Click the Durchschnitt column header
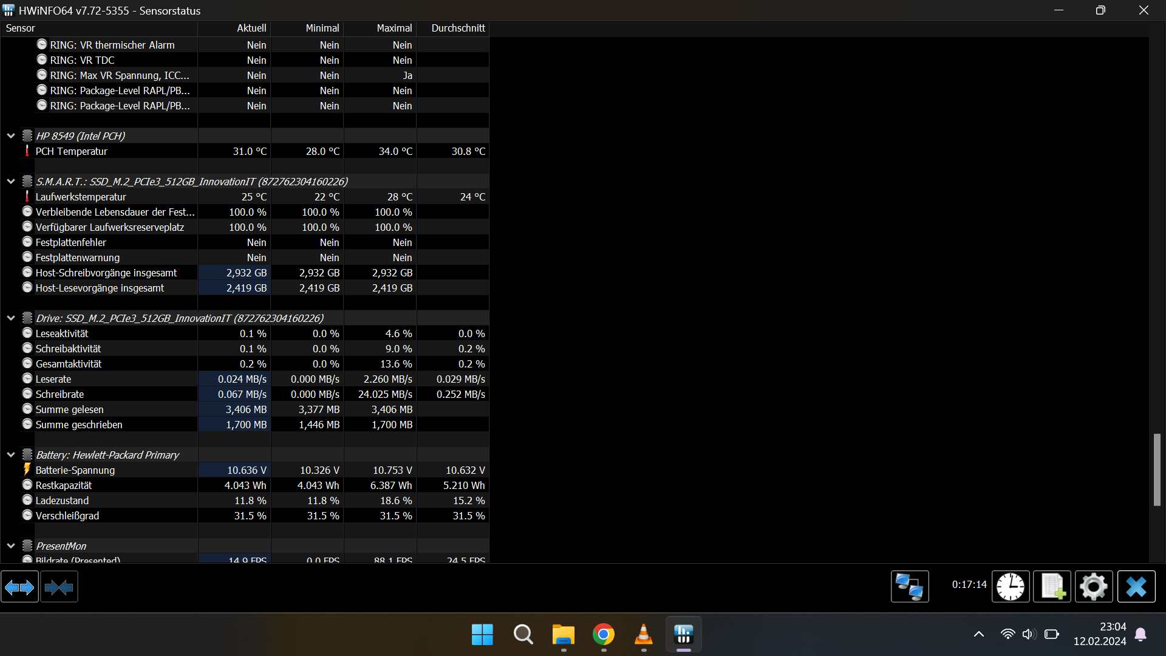 (458, 28)
